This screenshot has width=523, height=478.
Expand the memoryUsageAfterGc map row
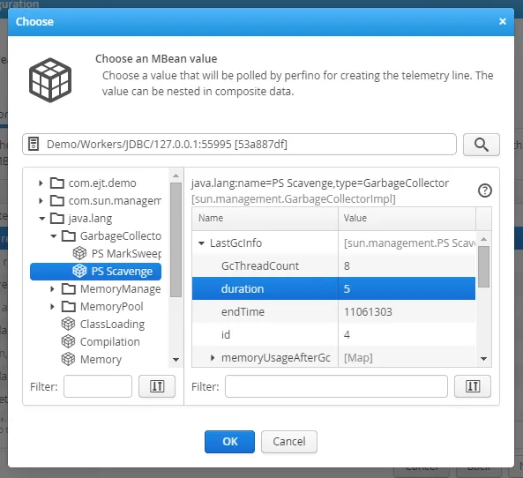[x=213, y=358]
